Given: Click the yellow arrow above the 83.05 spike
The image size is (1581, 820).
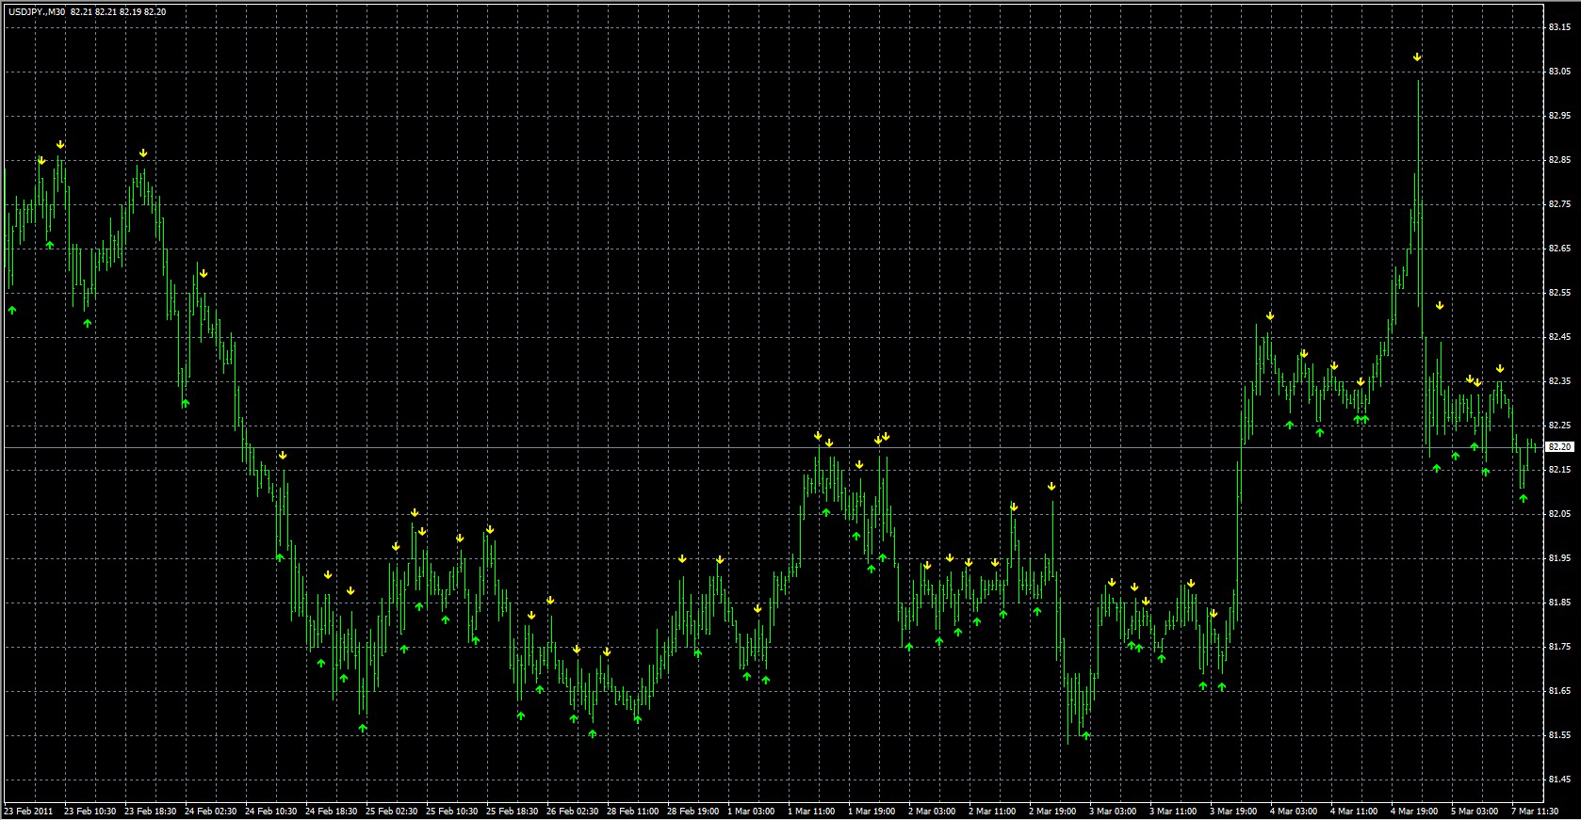Looking at the screenshot, I should (x=1417, y=57).
